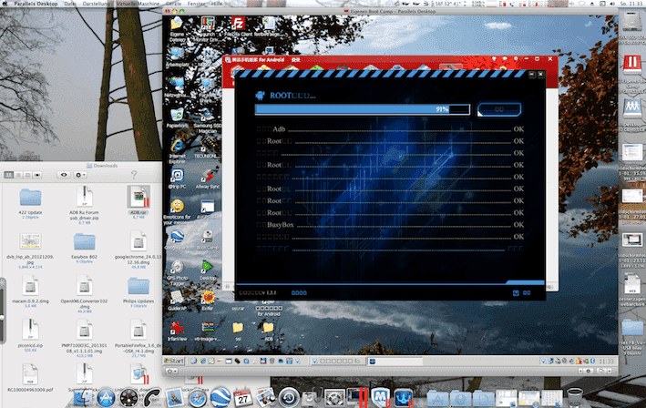Select list view in Downloads window toolbar
The image size is (646, 408).
click(x=18, y=175)
